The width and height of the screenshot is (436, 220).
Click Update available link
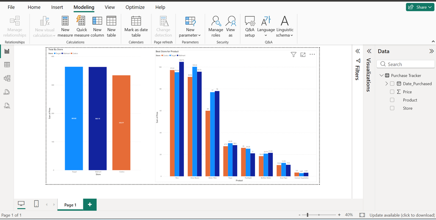click(402, 215)
